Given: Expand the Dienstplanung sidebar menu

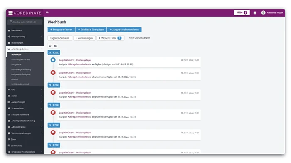Looking at the screenshot, I should (25, 37).
